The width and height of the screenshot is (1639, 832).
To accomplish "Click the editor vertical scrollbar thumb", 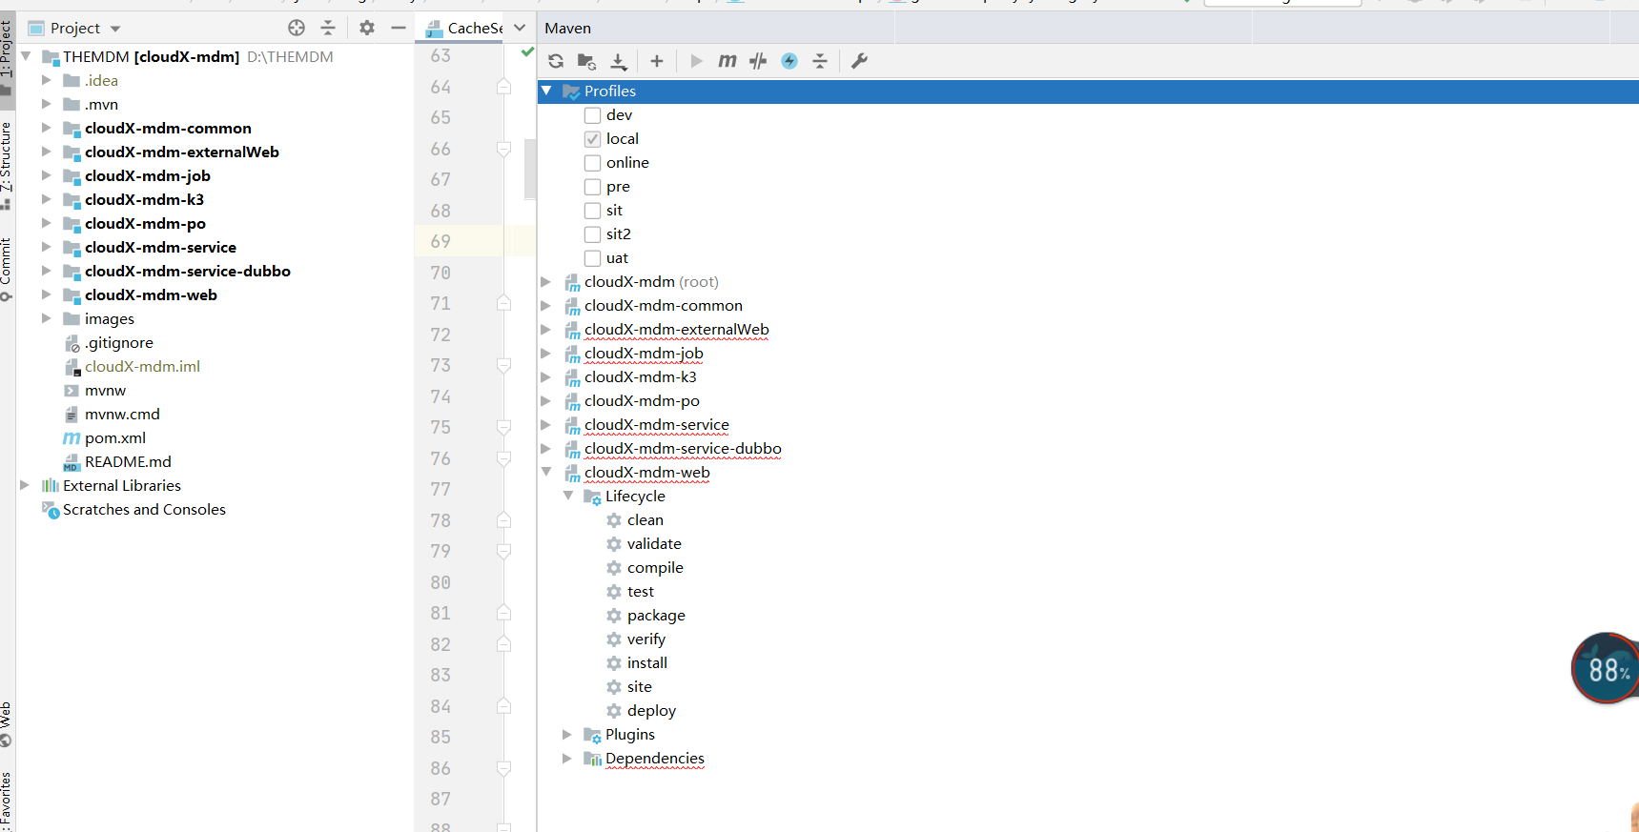I will [530, 169].
